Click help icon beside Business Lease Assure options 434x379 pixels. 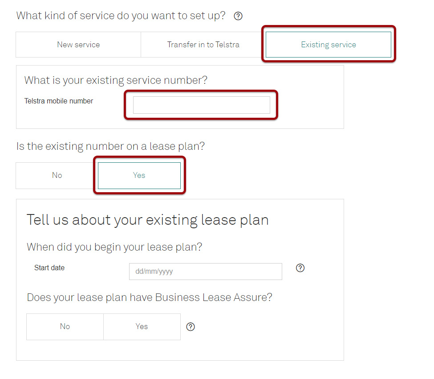[191, 327]
